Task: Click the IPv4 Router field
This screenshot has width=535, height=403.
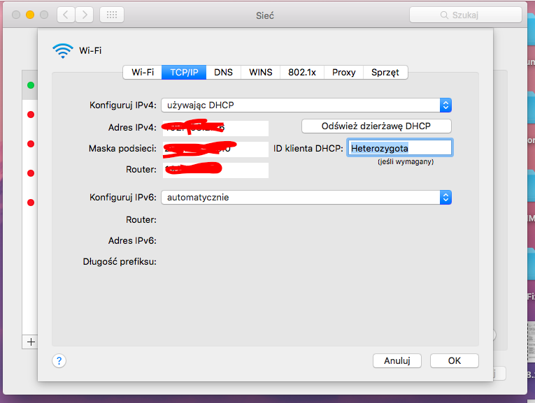Action: point(215,170)
